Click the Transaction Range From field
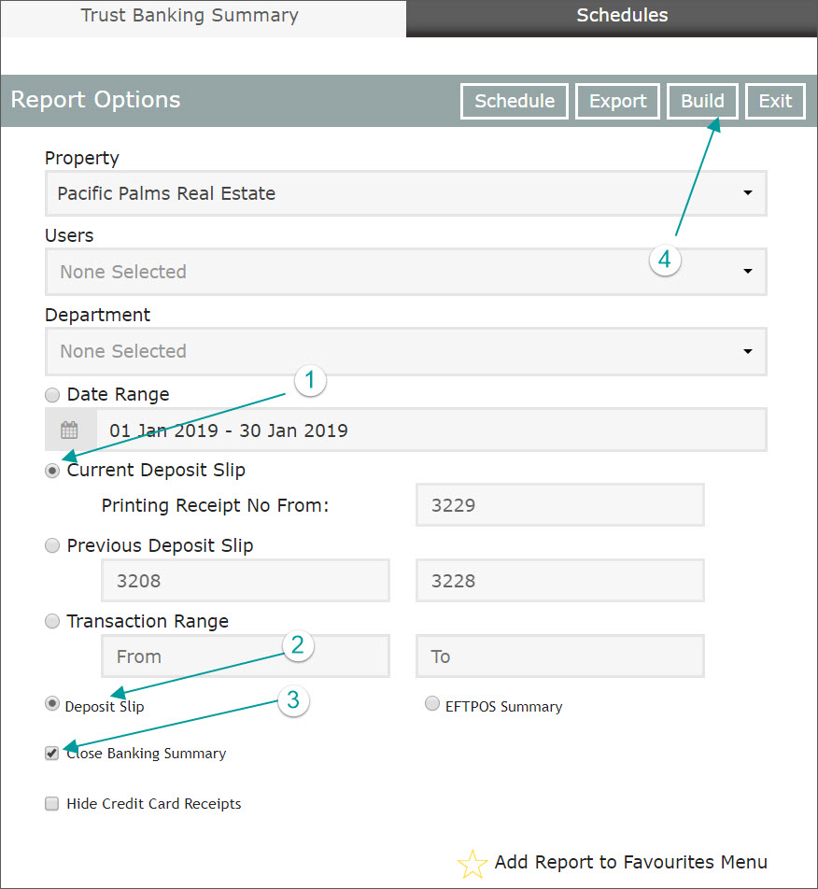 245,657
